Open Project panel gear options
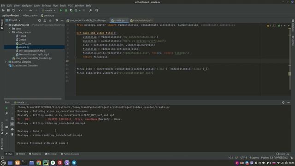 click(57, 20)
